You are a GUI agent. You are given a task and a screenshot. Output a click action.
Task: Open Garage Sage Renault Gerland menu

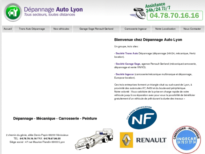(96, 29)
